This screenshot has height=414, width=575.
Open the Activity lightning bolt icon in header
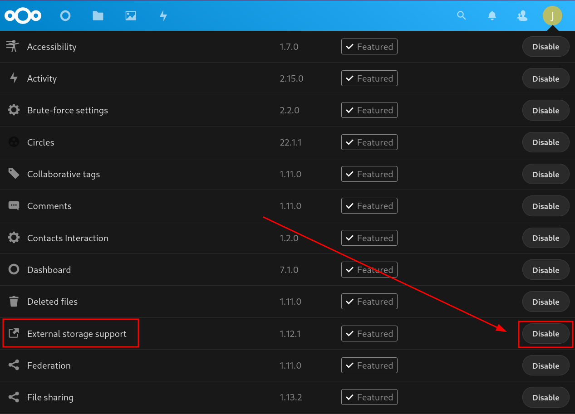click(163, 16)
